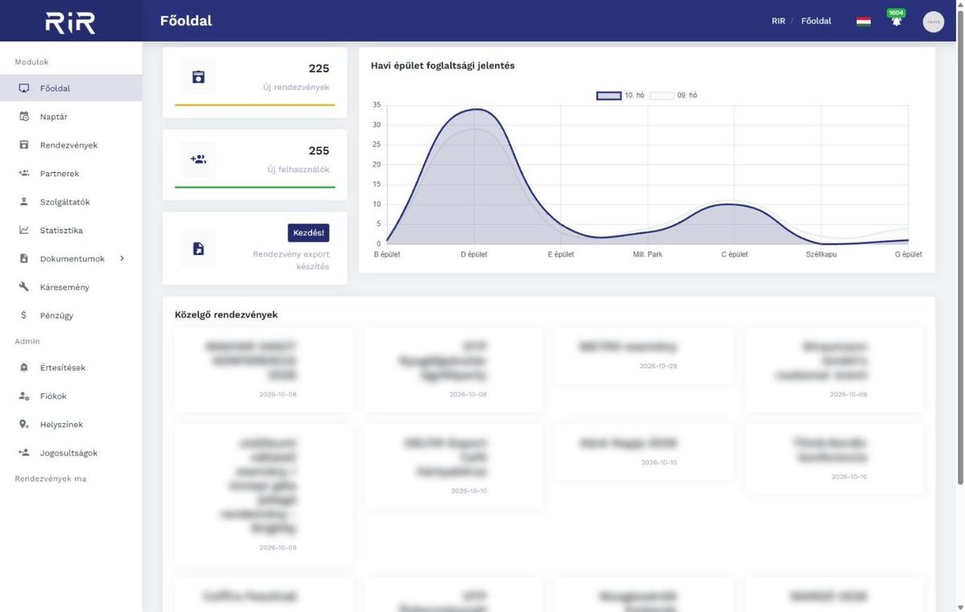Click the Új rendezvények card icon

click(x=199, y=77)
